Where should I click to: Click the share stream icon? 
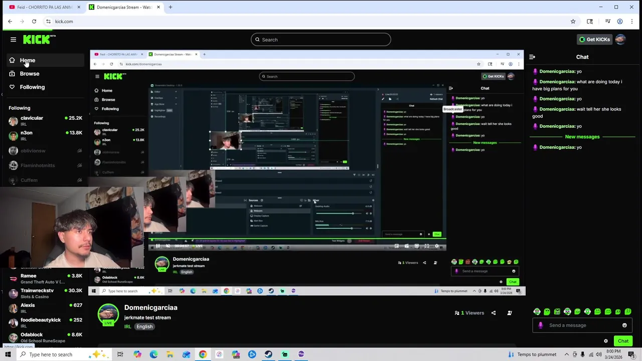[494, 313]
